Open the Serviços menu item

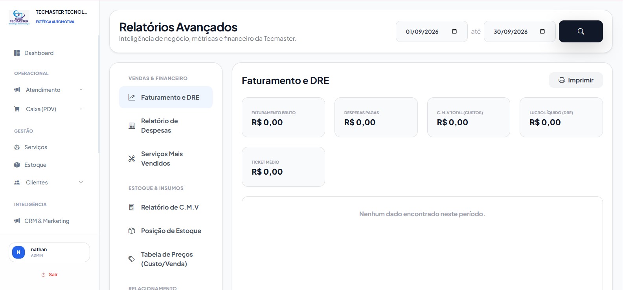click(49, 147)
